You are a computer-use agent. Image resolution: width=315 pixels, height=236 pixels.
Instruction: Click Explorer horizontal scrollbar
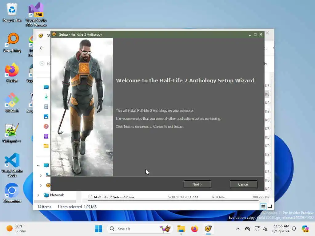tap(173, 200)
